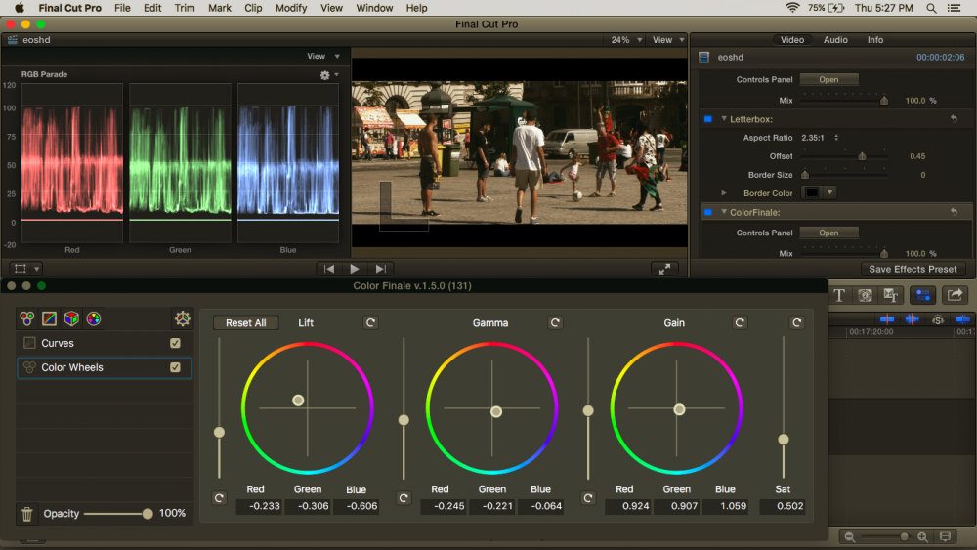This screenshot has height=550, width=977.
Task: Open the Titles browser (T icon)
Action: coord(839,295)
